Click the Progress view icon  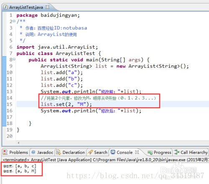150,153
